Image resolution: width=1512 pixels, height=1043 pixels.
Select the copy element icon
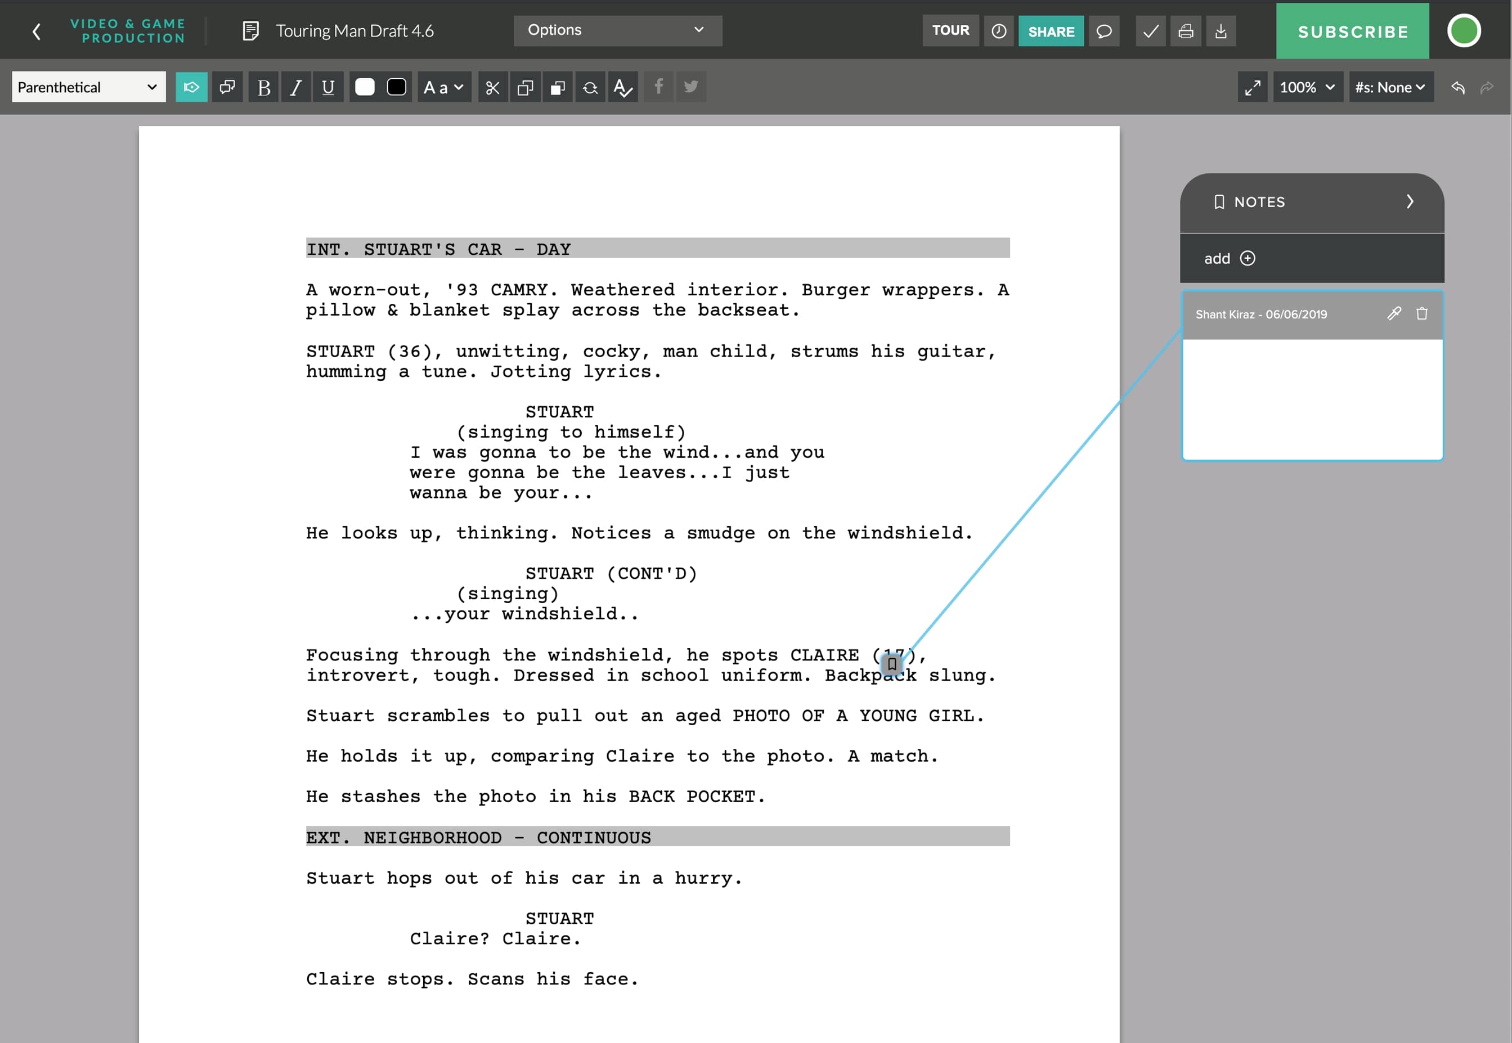[x=524, y=87]
